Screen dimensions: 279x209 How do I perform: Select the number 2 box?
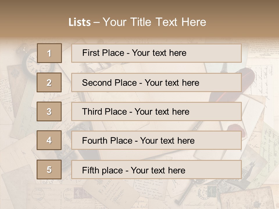pos(49,82)
